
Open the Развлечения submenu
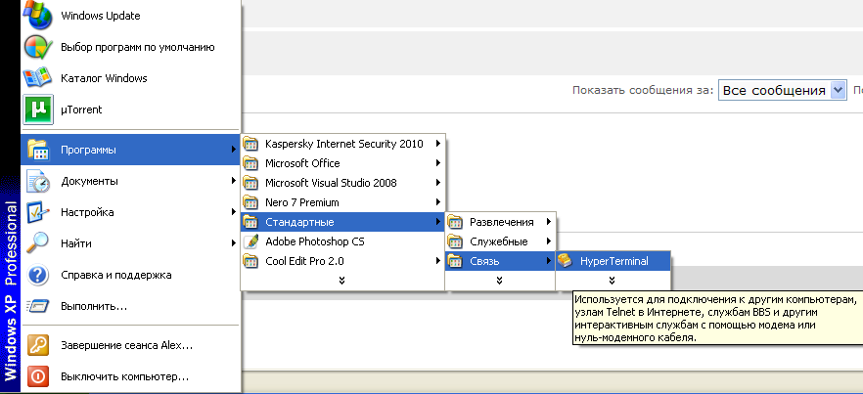click(x=501, y=222)
